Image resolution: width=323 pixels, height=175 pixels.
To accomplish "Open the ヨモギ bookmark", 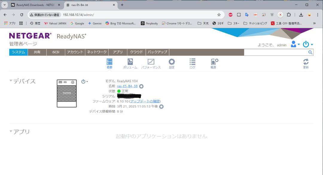I will coord(218,23).
